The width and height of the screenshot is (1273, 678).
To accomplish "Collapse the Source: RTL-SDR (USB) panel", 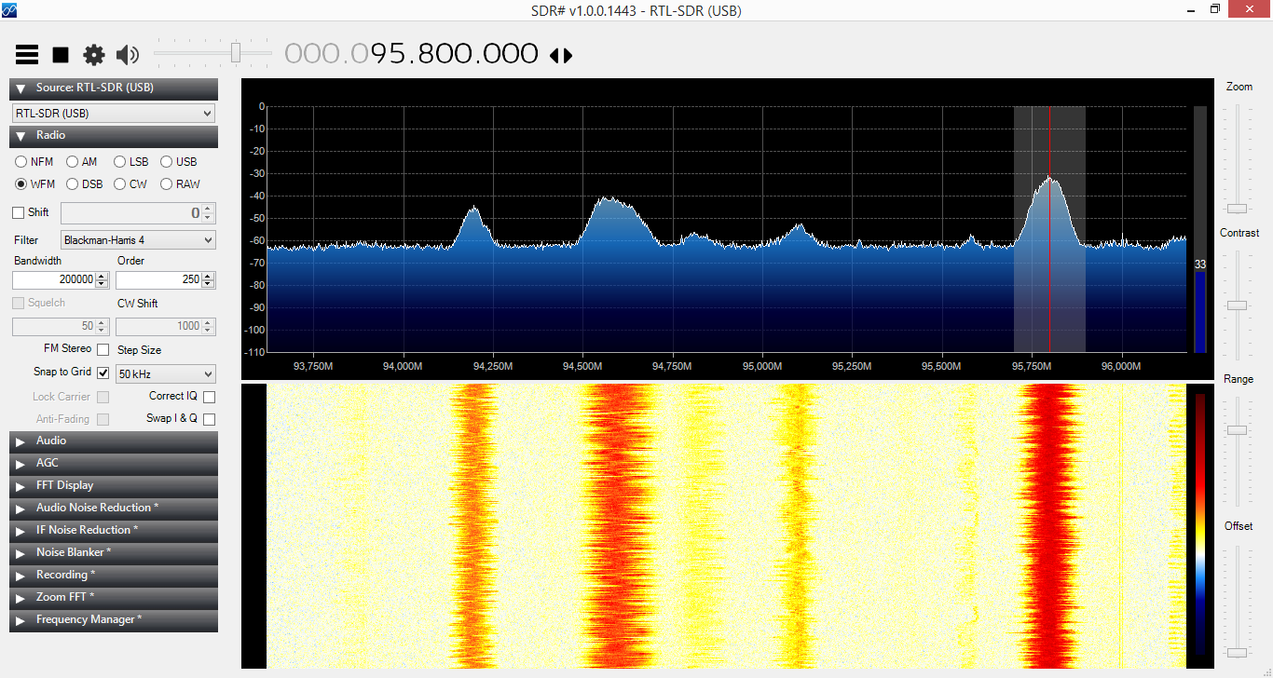I will point(114,88).
